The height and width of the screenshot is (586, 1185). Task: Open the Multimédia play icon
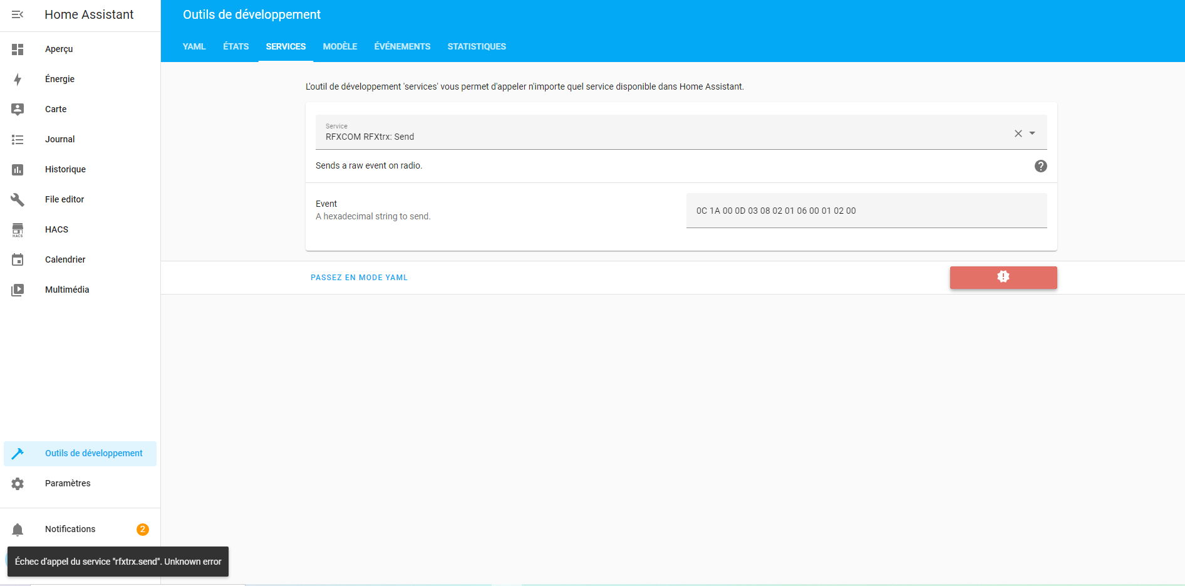[18, 290]
